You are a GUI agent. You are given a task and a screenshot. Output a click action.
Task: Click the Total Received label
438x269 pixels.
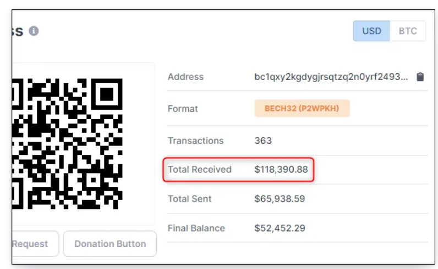pyautogui.click(x=199, y=169)
